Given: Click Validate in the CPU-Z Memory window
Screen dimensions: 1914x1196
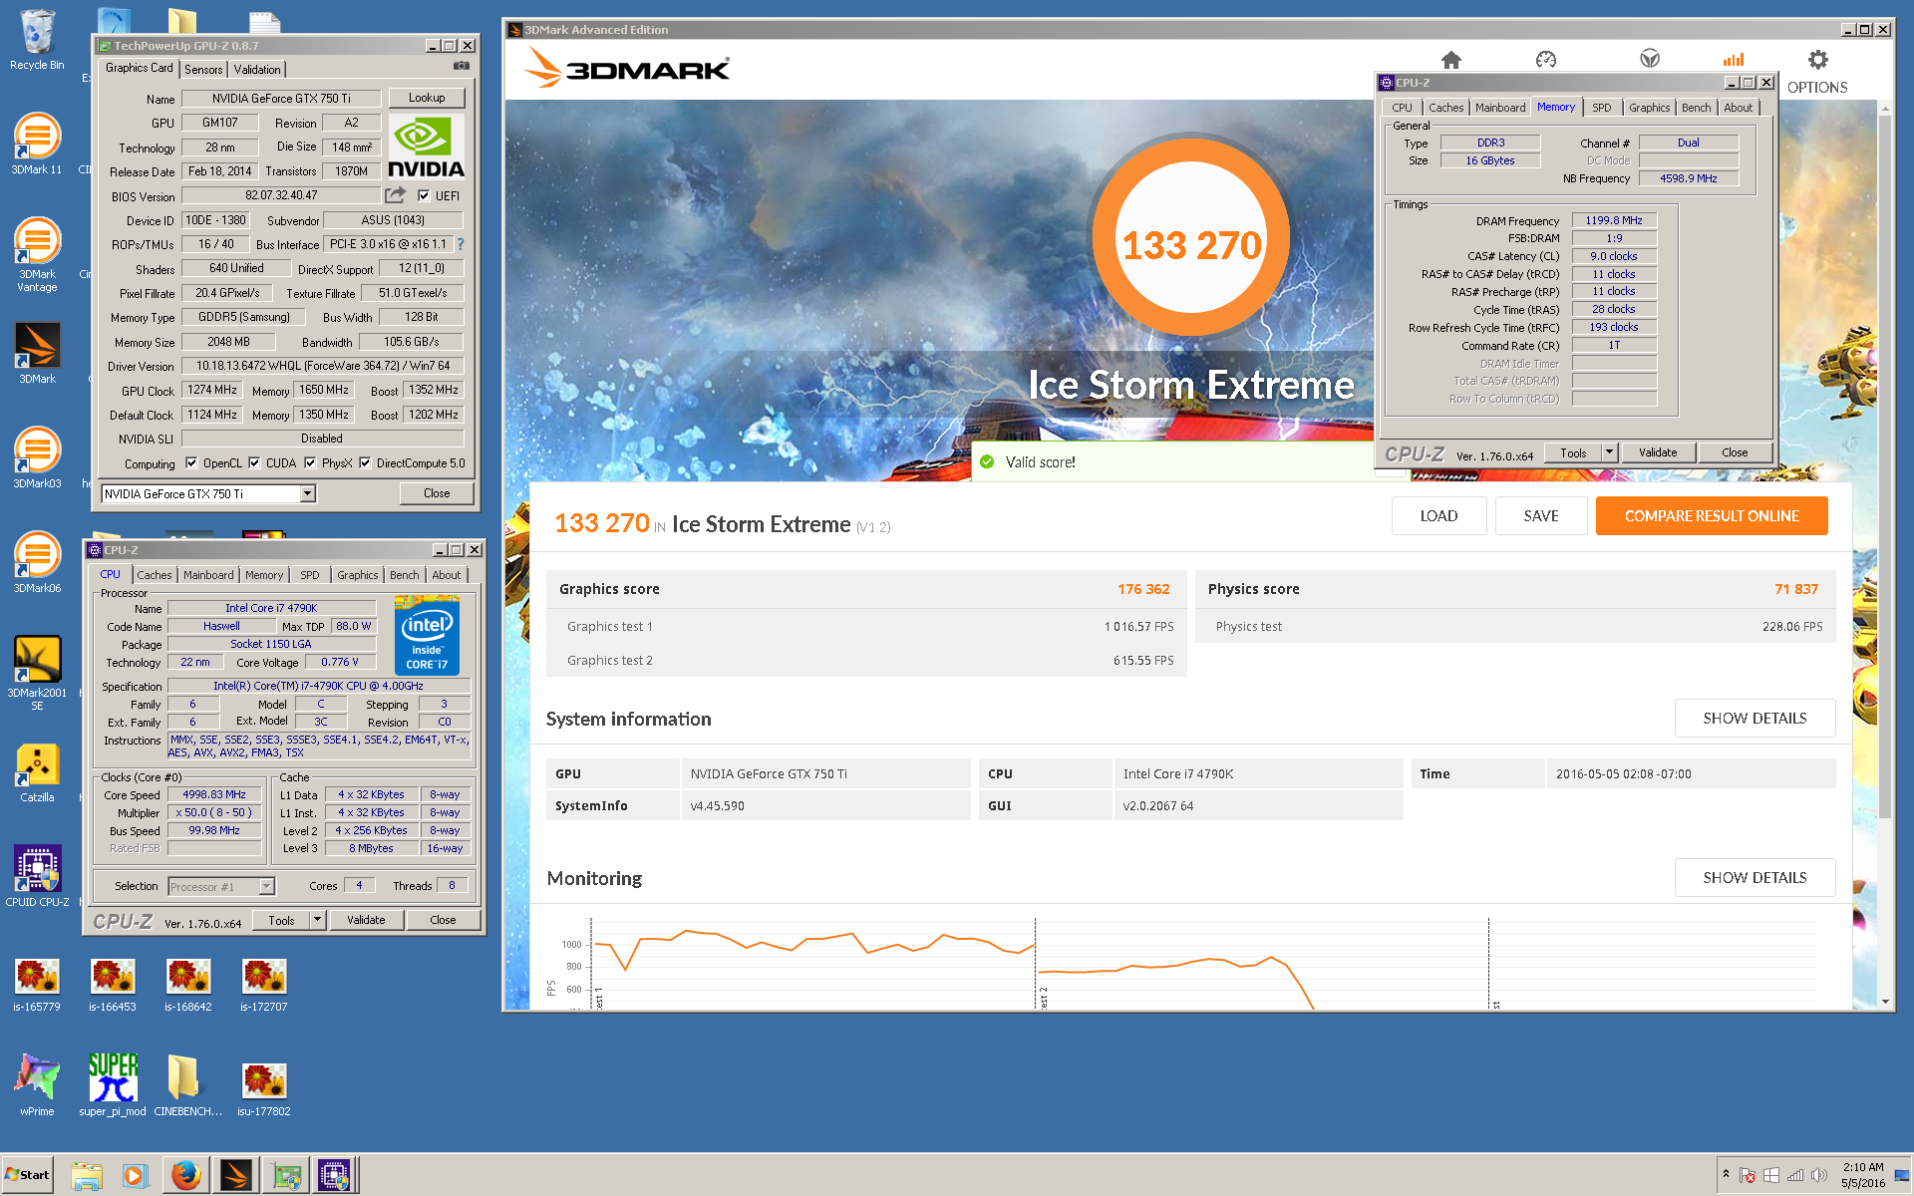Looking at the screenshot, I should (1658, 451).
